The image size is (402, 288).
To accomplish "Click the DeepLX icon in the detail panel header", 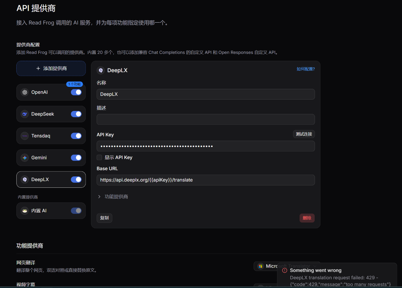I will (101, 70).
